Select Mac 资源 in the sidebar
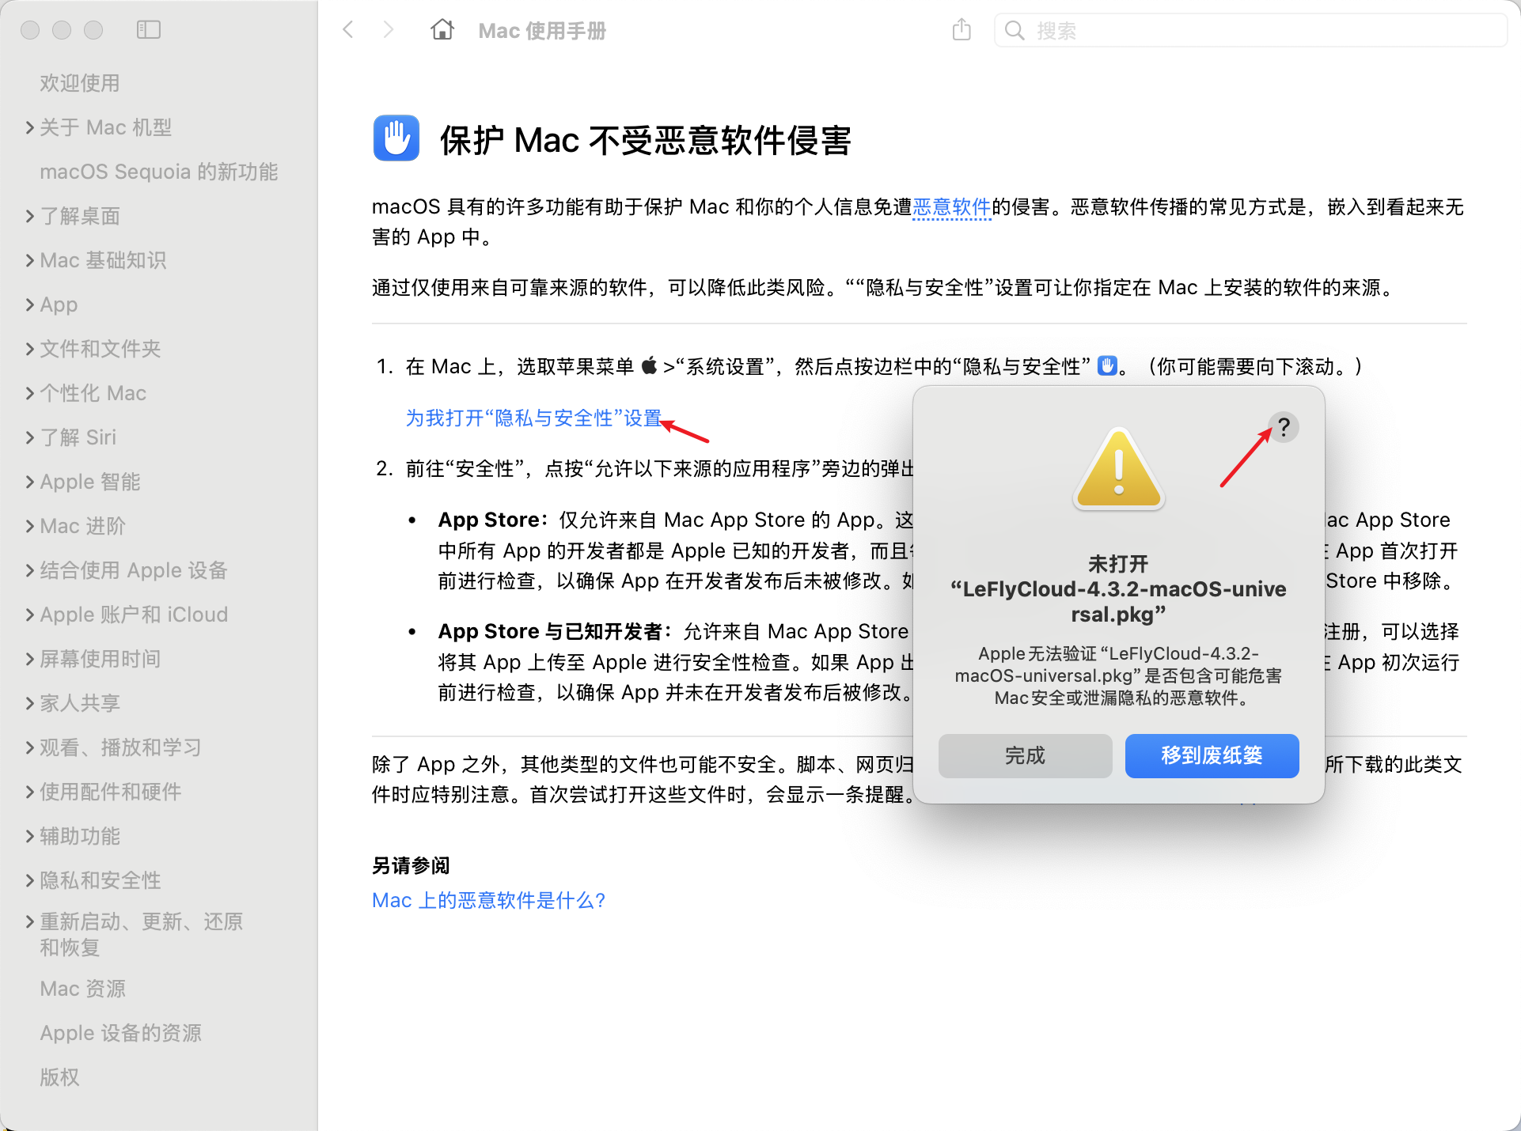1521x1131 pixels. 83,989
